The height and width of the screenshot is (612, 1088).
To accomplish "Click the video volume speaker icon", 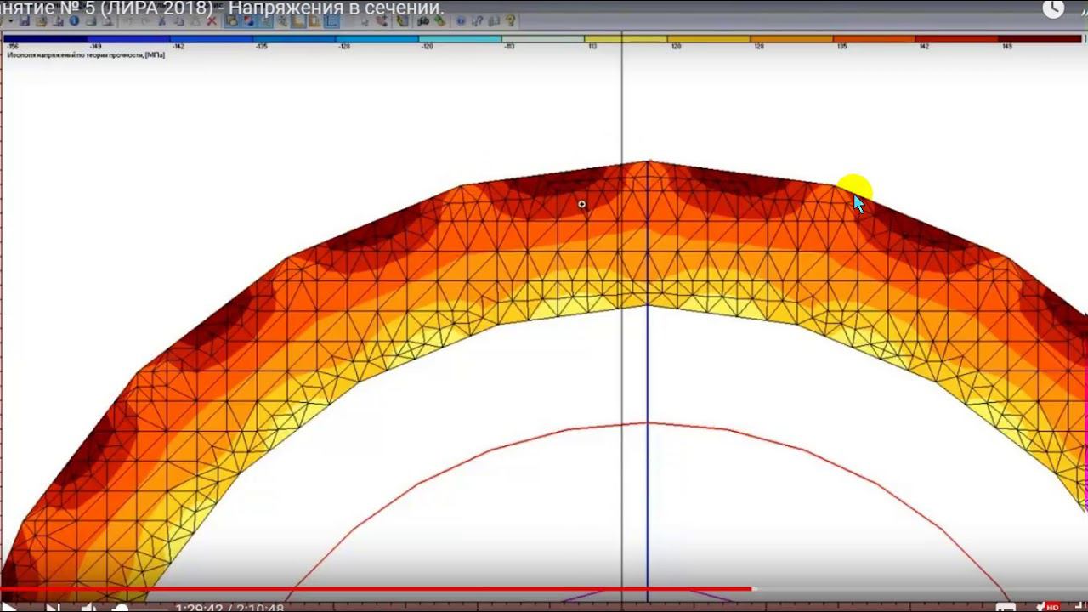I will pos(88,607).
